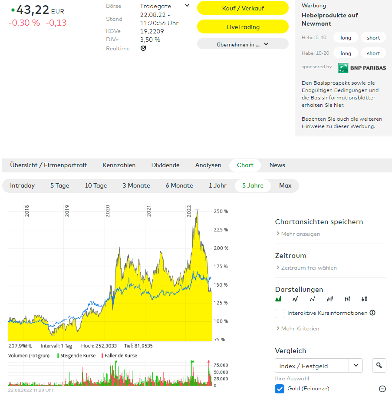
Task: Enable Interaktive Kursinformationen checkbox
Action: pyautogui.click(x=280, y=313)
